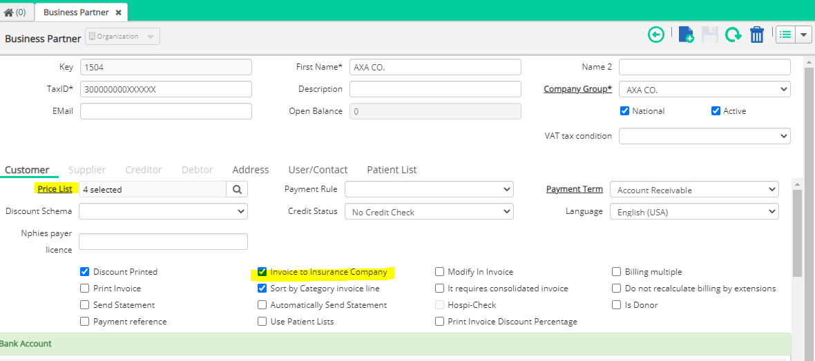The image size is (815, 361).
Task: Open the Address tab
Action: click(x=251, y=170)
